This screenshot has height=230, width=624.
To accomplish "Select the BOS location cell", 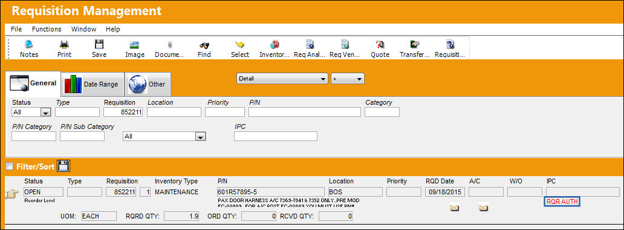I will 356,192.
